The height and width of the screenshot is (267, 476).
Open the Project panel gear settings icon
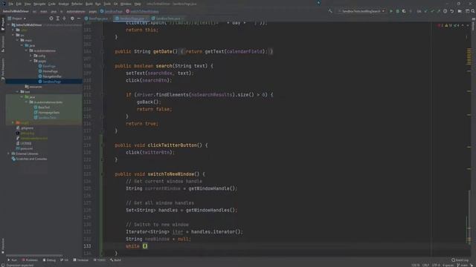coord(72,19)
